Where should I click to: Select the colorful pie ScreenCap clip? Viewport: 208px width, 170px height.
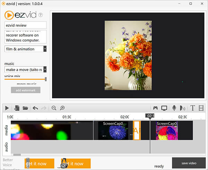[x=172, y=131]
